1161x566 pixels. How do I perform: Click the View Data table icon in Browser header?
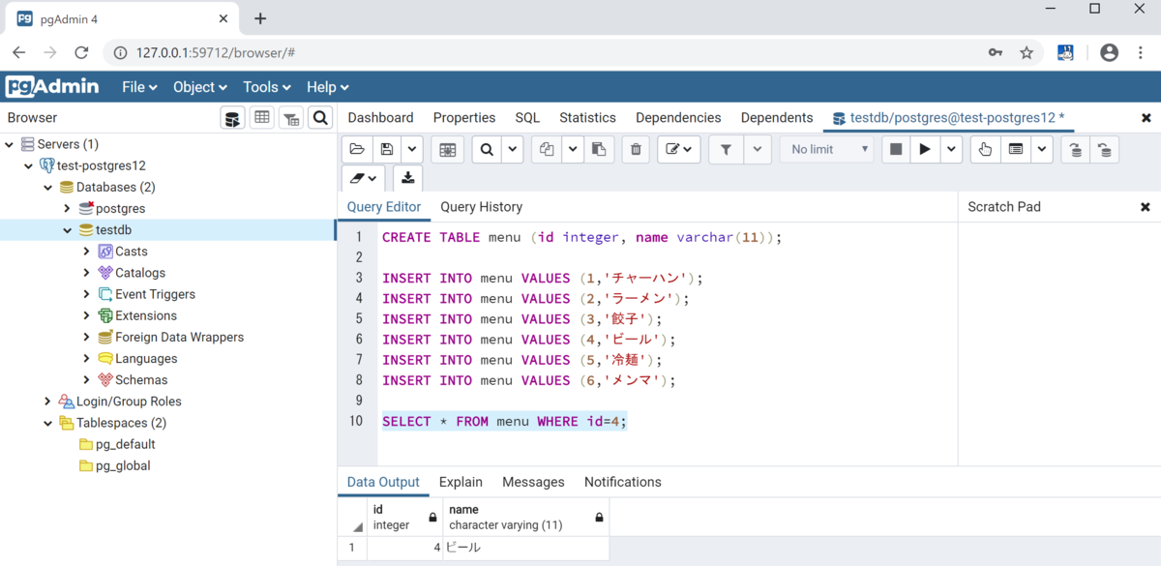[x=261, y=118]
